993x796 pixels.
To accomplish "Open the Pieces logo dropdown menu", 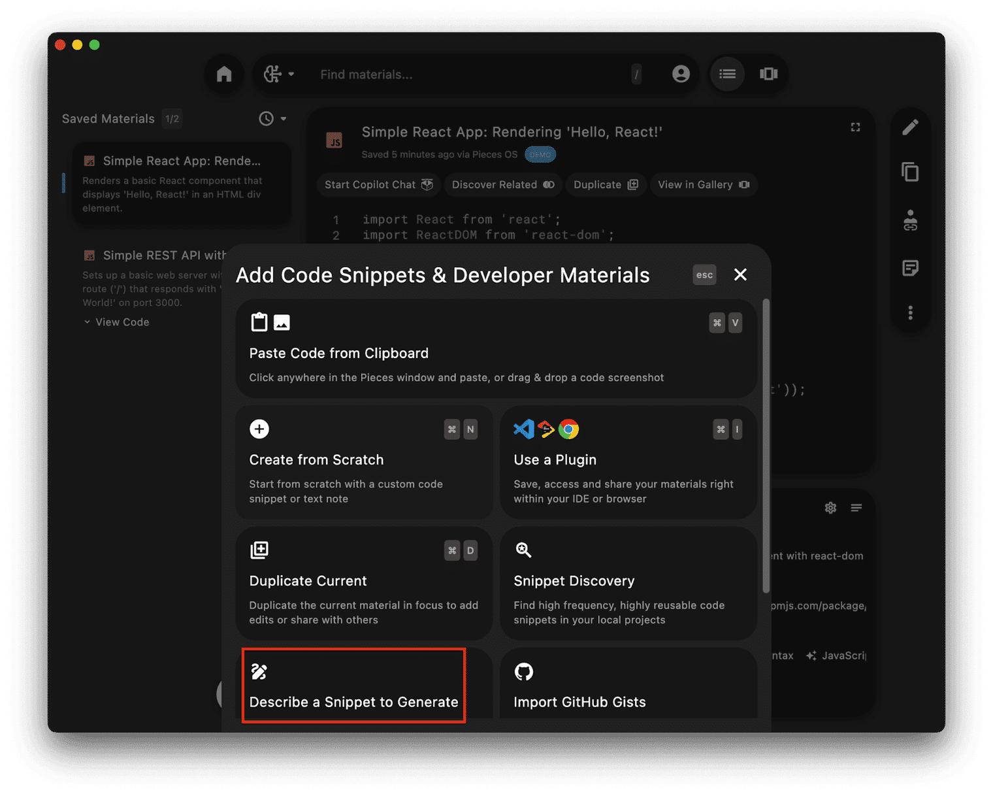I will pyautogui.click(x=279, y=75).
